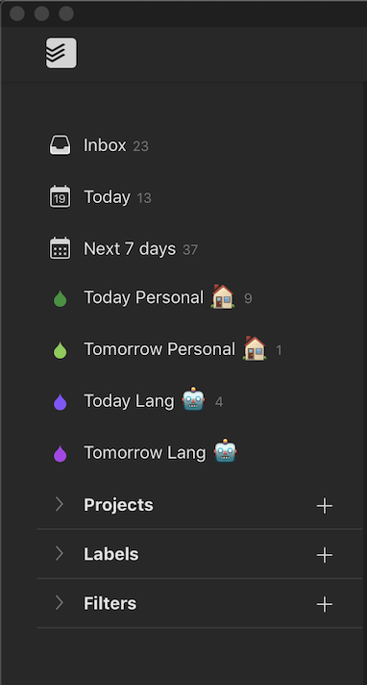Click the blue-violet Today Lang droplet
Image resolution: width=367 pixels, height=685 pixels.
tap(61, 402)
